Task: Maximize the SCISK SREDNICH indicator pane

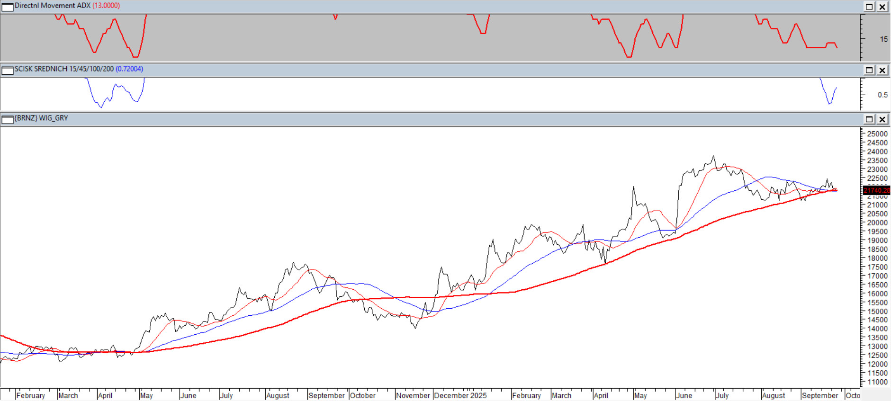Action: [x=869, y=70]
